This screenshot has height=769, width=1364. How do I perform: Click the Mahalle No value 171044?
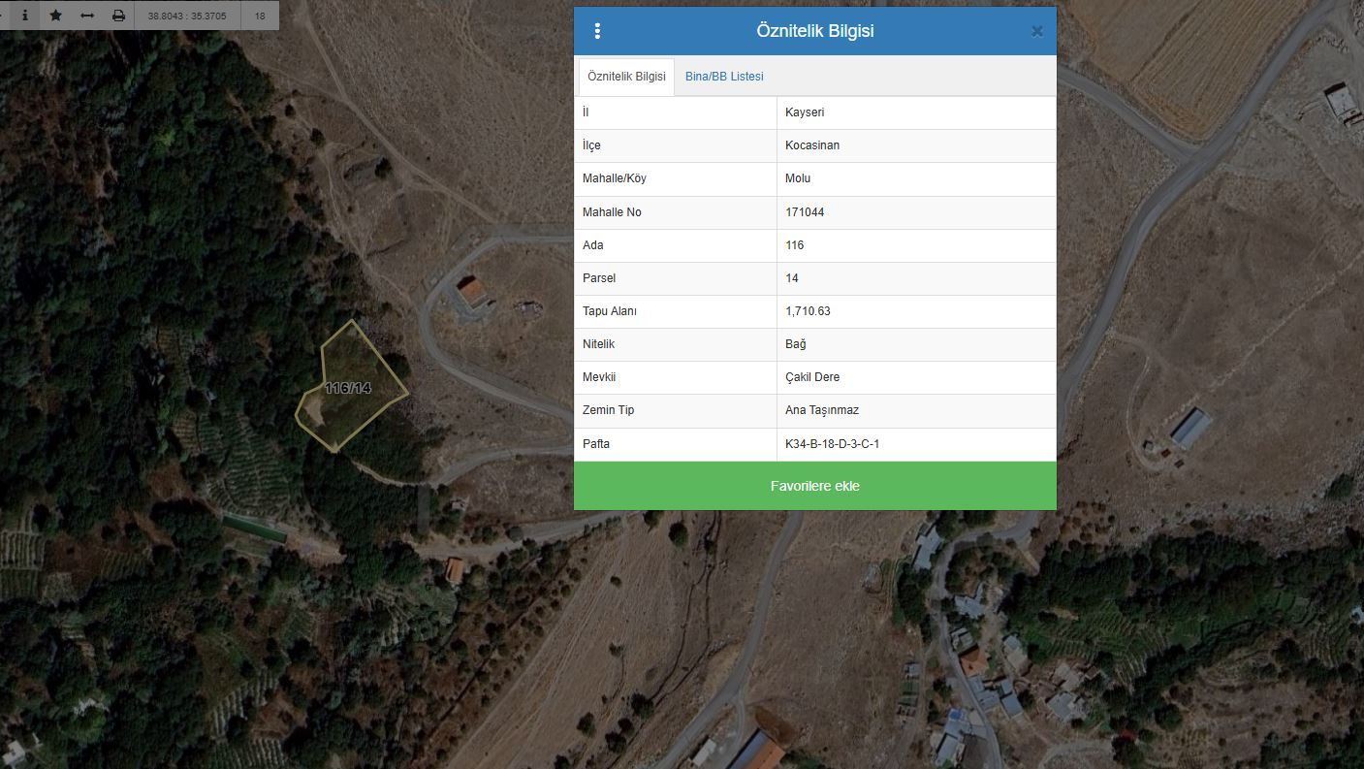[805, 212]
